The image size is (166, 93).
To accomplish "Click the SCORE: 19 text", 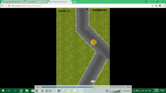I will point(64,11).
